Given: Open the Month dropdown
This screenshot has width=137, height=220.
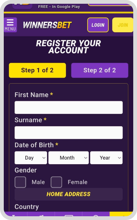Looking at the screenshot, I should [68, 158].
